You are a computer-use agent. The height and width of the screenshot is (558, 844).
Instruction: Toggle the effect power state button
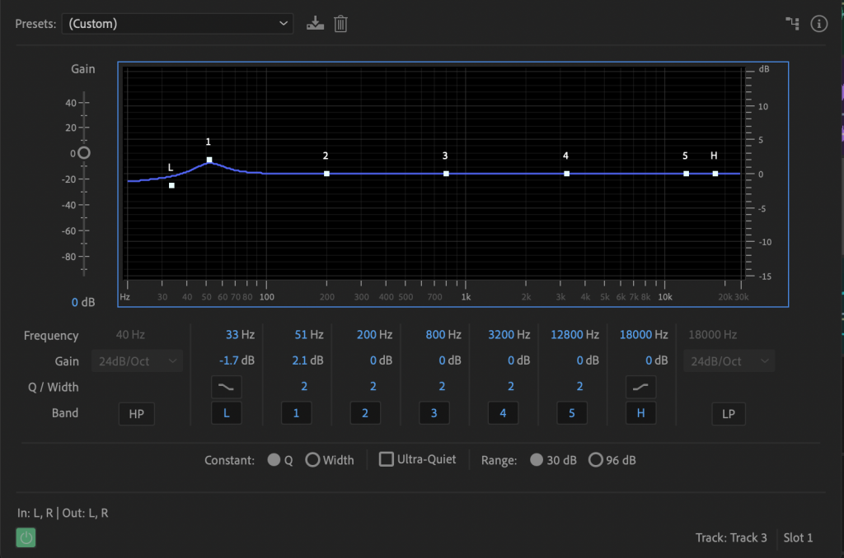coord(26,537)
